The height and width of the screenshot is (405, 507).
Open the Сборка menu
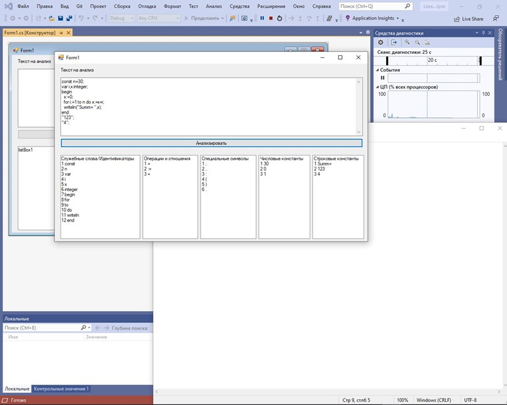(122, 6)
